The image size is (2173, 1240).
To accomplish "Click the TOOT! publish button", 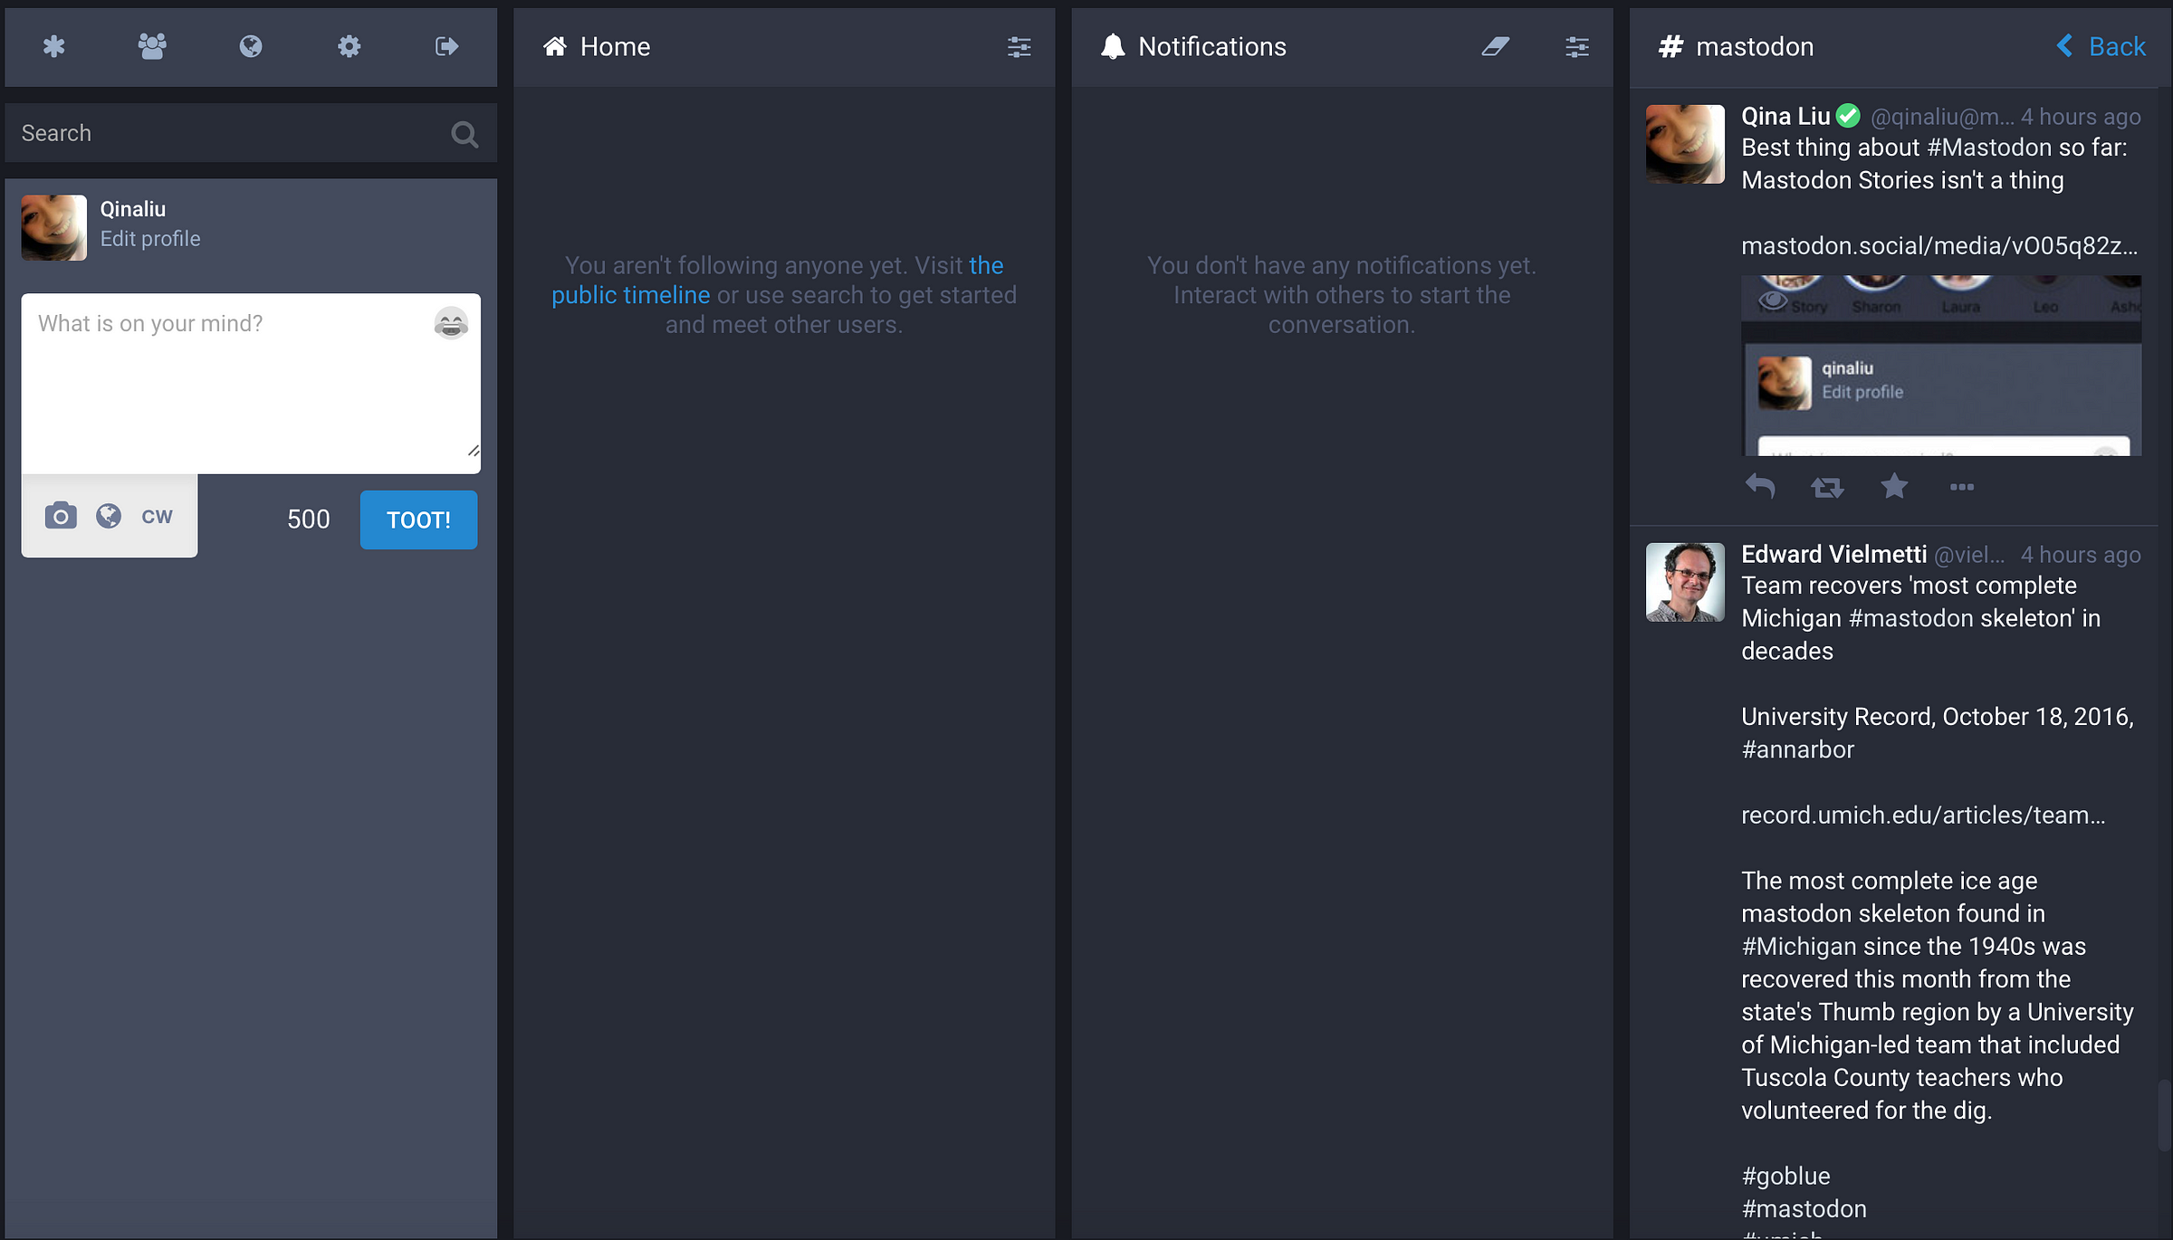I will tap(419, 518).
